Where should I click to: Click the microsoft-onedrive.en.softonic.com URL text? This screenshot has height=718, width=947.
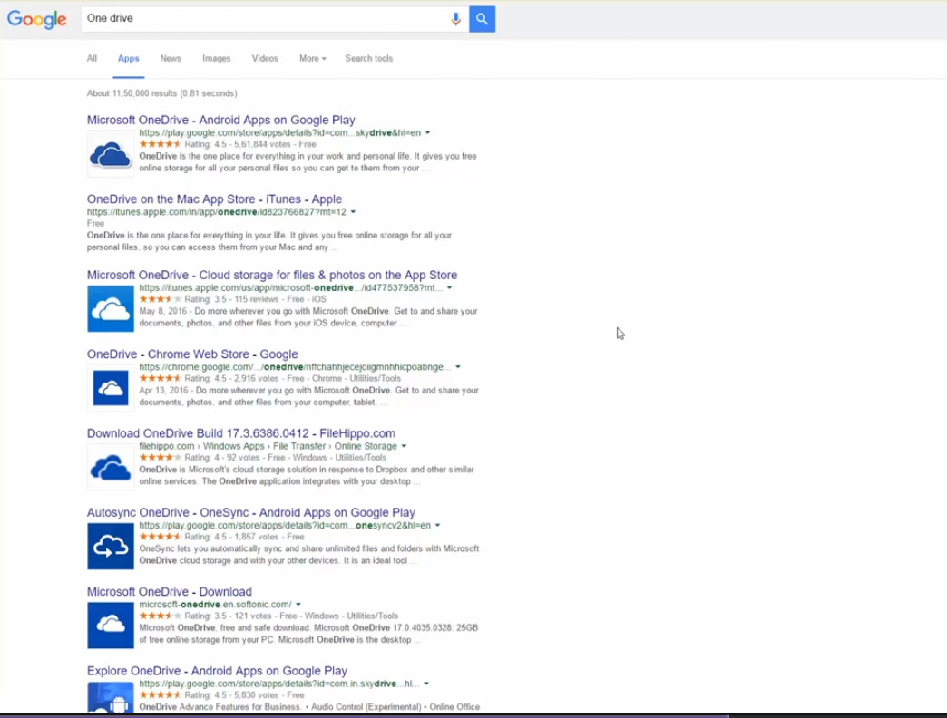pos(215,604)
